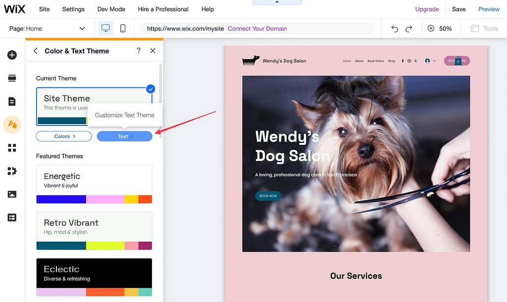
Task: Undo the last action
Action: [x=395, y=29]
